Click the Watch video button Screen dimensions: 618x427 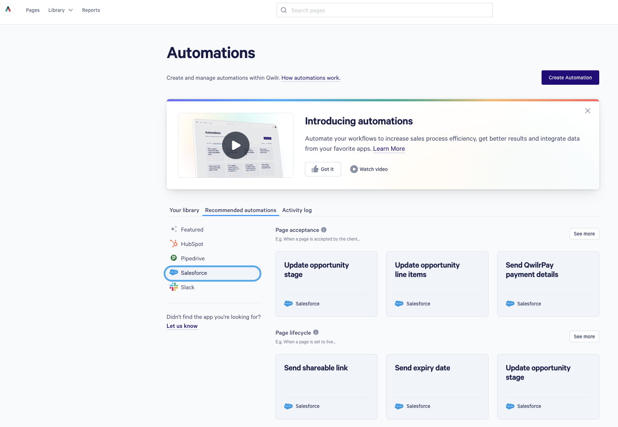tap(369, 169)
